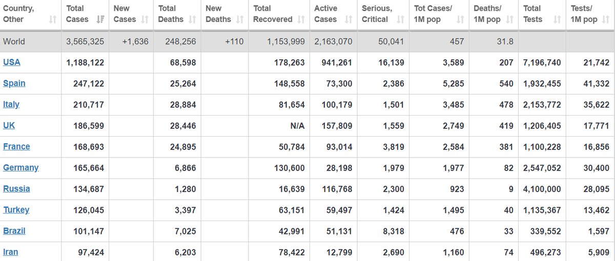Select Spain total recovered 148,558
615x261 pixels.
pyautogui.click(x=290, y=83)
